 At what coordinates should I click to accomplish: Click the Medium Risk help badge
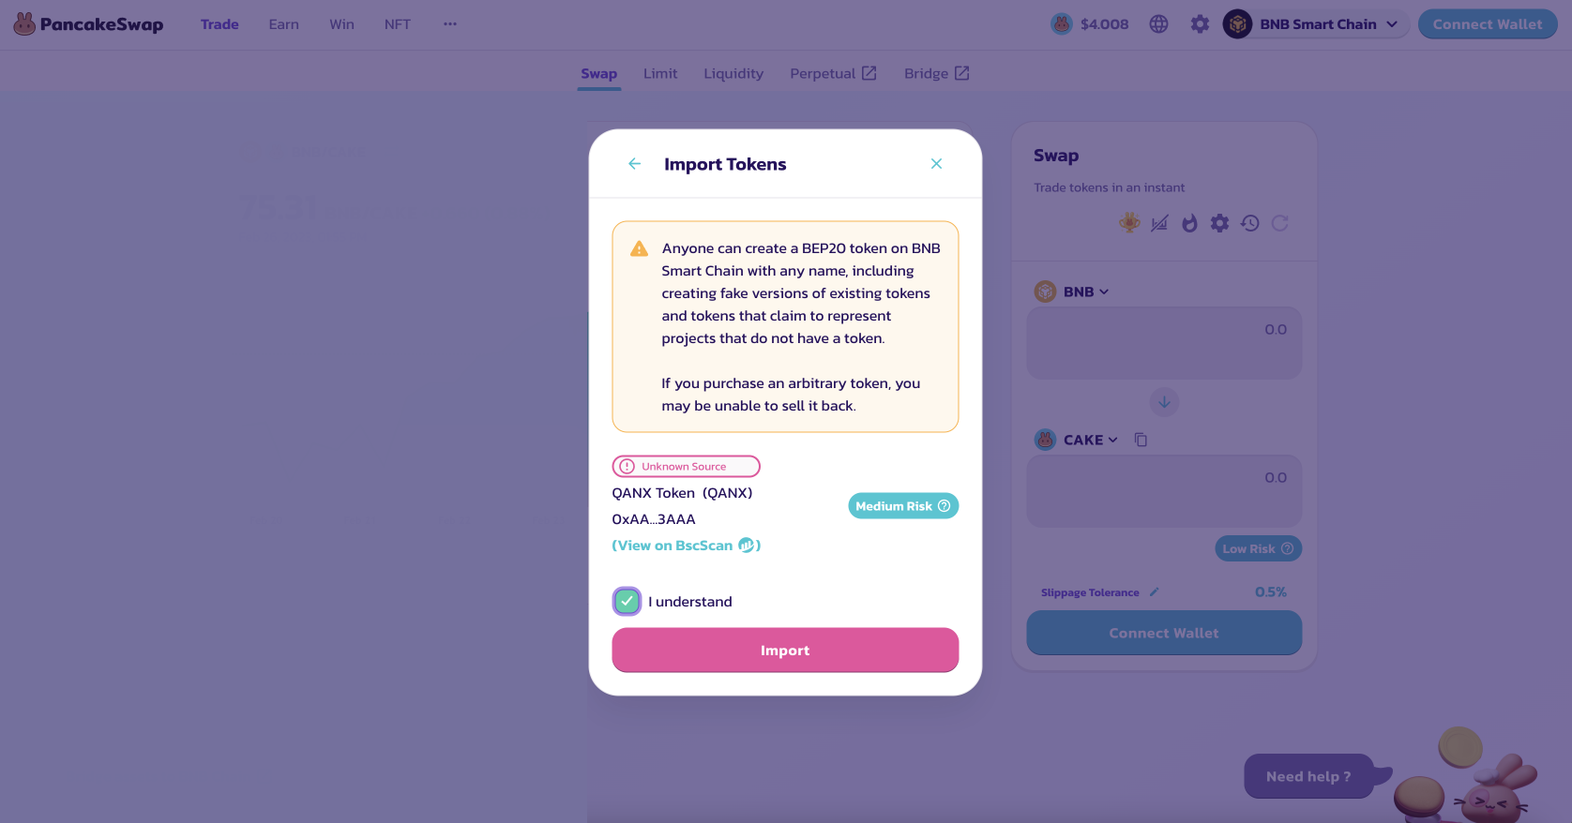pyautogui.click(x=903, y=506)
